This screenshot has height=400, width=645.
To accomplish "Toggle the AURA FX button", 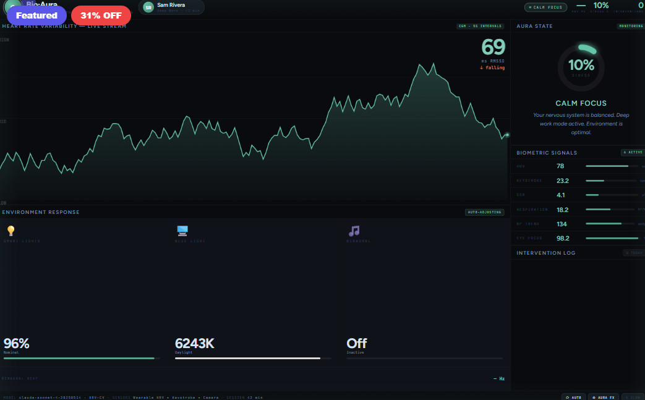I will pos(603,397).
